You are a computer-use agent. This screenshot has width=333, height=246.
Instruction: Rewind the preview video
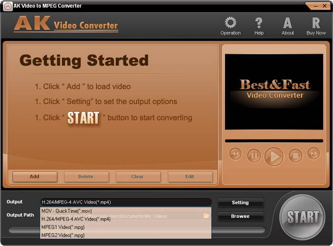pos(235,154)
